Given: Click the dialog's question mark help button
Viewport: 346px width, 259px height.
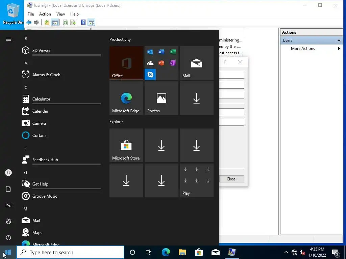Looking at the screenshot, I should pos(225,62).
